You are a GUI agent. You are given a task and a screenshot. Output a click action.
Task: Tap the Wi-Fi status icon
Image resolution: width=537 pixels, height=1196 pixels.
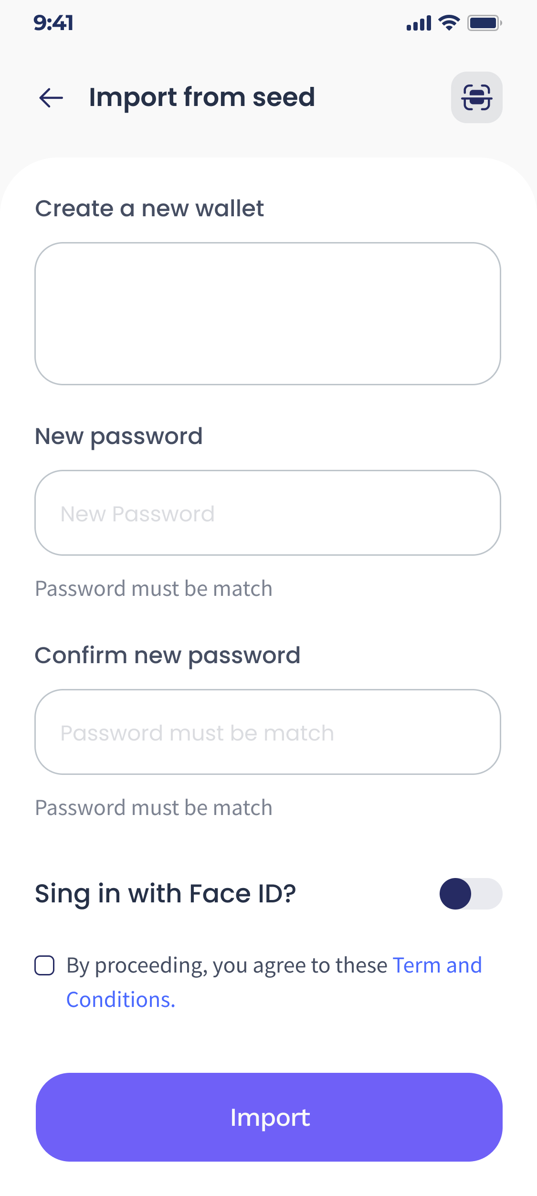pyautogui.click(x=449, y=22)
